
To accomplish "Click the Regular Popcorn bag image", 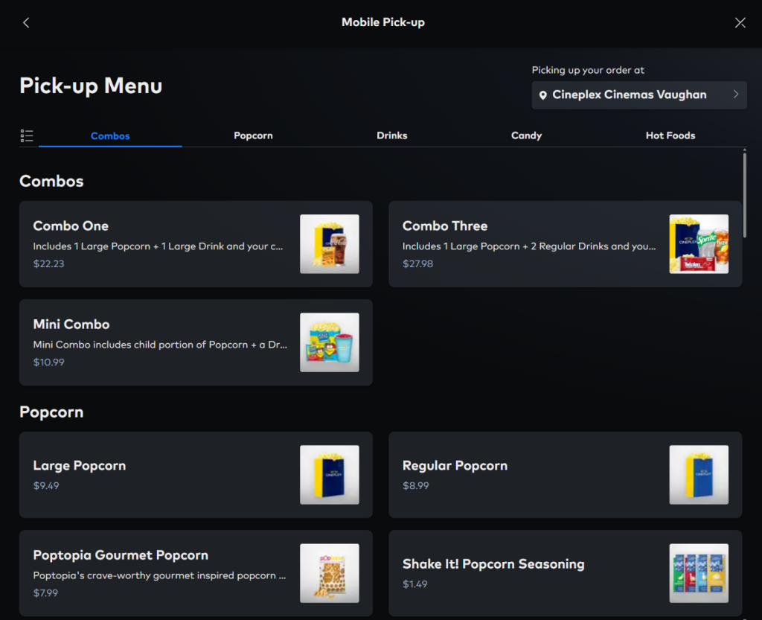I will pyautogui.click(x=698, y=475).
